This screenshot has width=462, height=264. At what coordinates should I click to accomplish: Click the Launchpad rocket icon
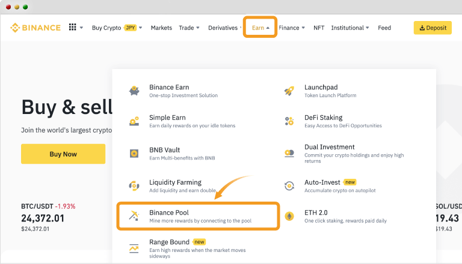click(289, 91)
